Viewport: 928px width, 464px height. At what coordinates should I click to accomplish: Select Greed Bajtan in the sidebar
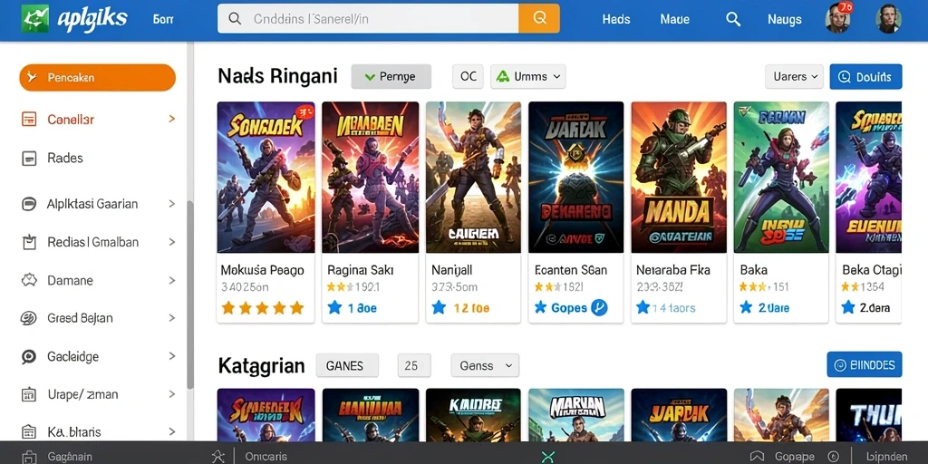(x=80, y=318)
